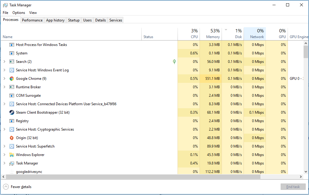This screenshot has width=309, height=195.
Task: Click the Search process icon
Action: click(12, 62)
